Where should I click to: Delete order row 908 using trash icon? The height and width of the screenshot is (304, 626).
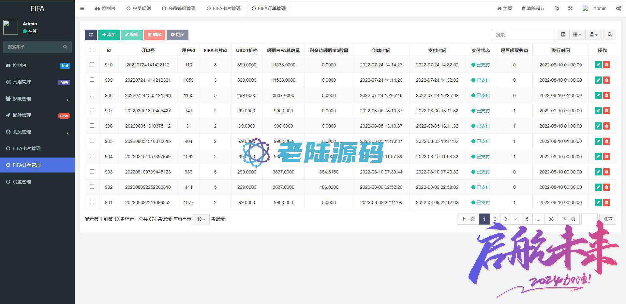click(606, 95)
